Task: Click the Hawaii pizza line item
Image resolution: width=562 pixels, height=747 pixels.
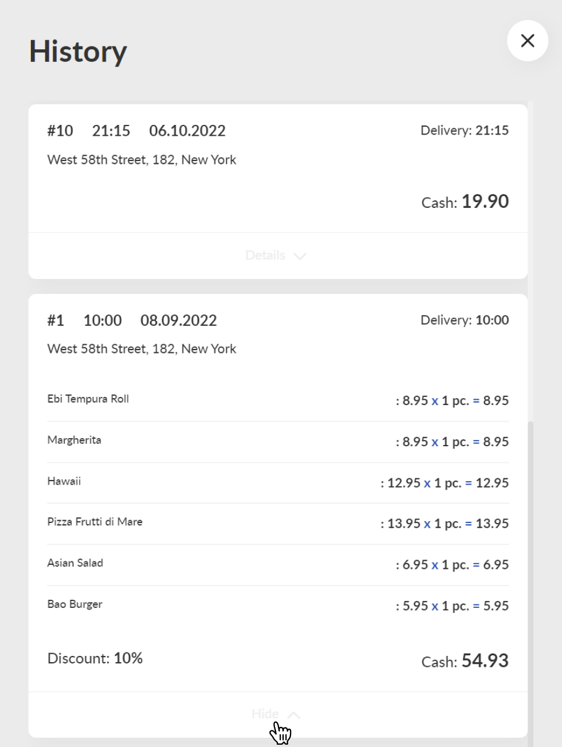Action: coord(278,483)
